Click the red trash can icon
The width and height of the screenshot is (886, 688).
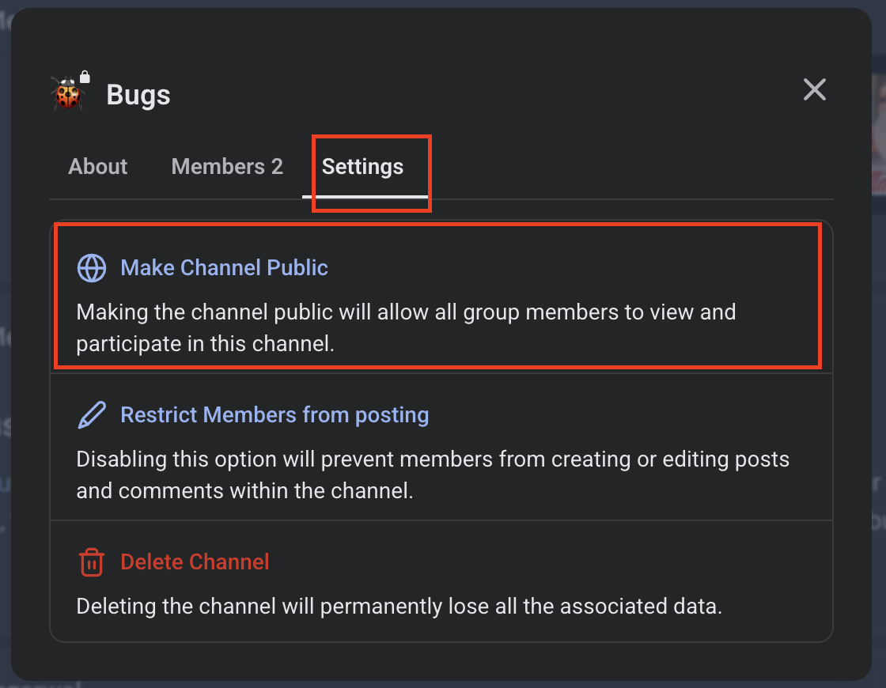(92, 562)
